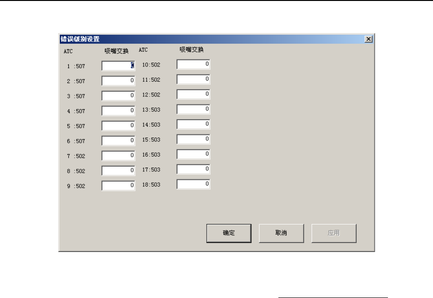Click the label 11:502
Screen dimensions: 433x298
pyautogui.click(x=151, y=80)
